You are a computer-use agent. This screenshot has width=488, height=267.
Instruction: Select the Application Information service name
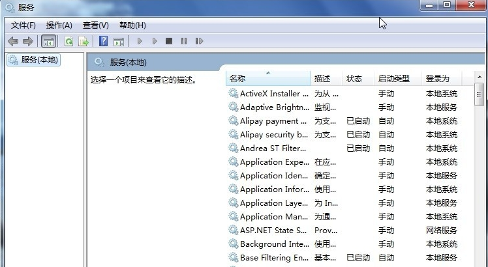coord(275,189)
